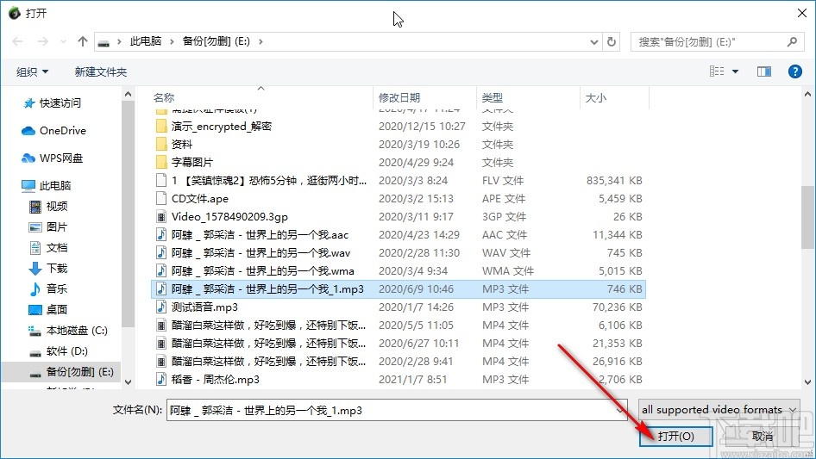Click the 打开(O) button
The width and height of the screenshot is (816, 459).
[x=675, y=436]
